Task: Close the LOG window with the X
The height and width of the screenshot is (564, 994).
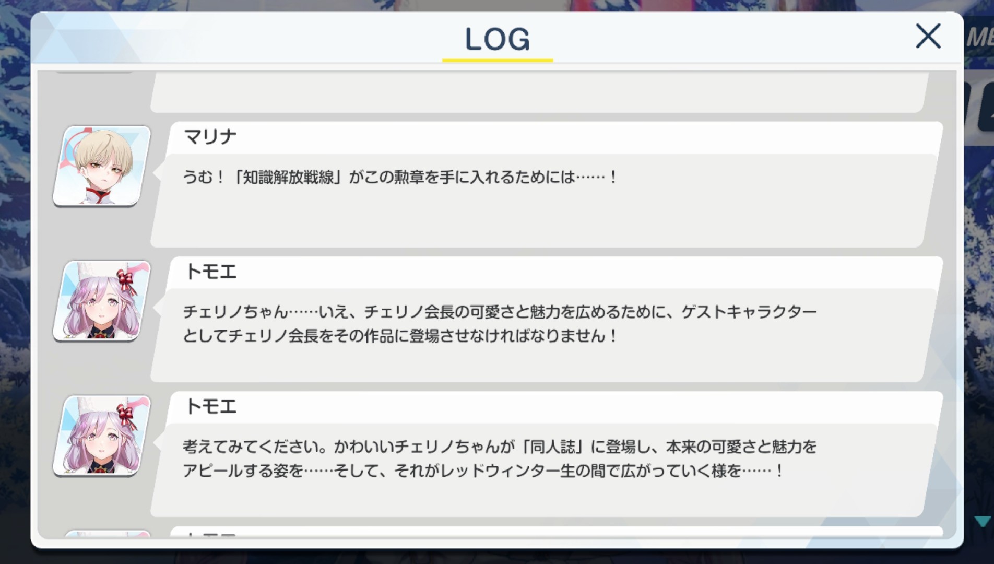Action: click(928, 36)
